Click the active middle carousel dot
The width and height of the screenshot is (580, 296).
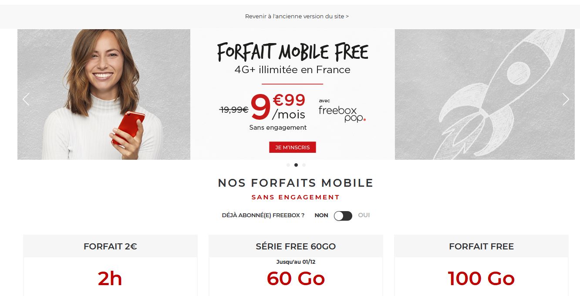[x=296, y=165]
